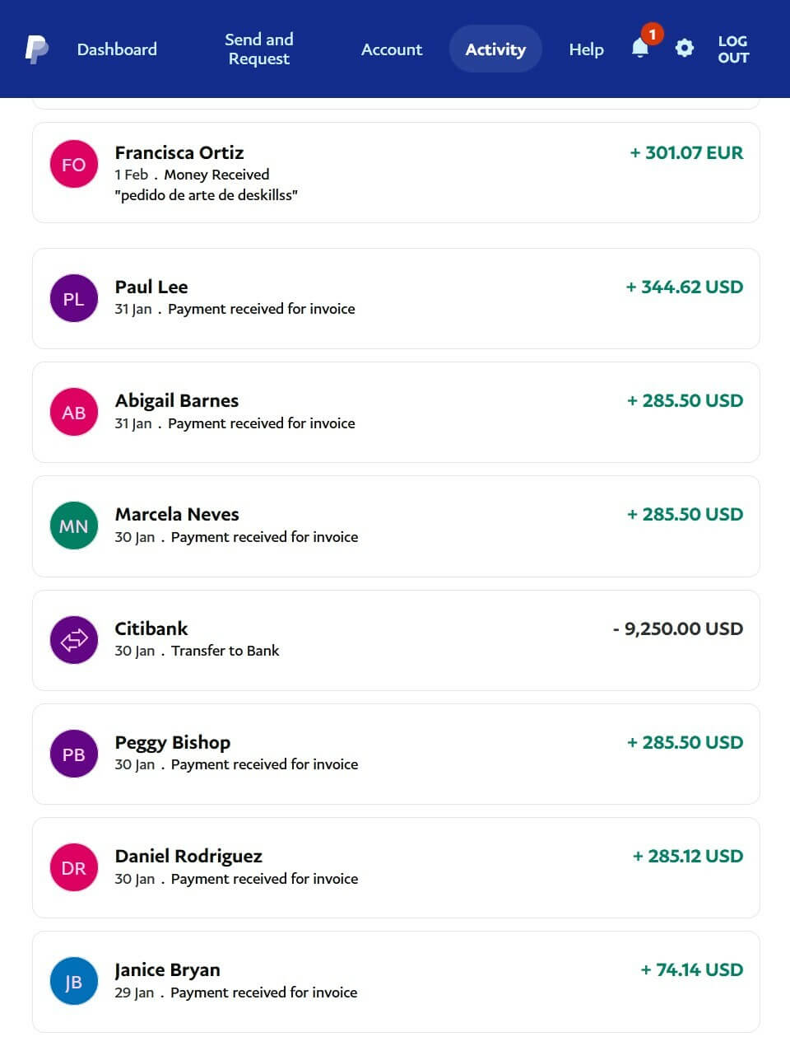Click Janice Bryan's JB avatar
790x1037 pixels.
[74, 982]
